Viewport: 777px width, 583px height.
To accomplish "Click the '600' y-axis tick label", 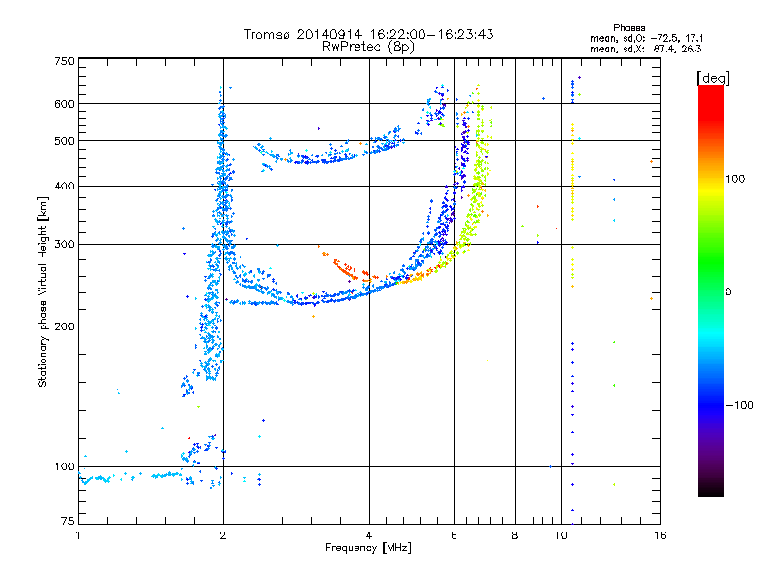I will (x=65, y=104).
